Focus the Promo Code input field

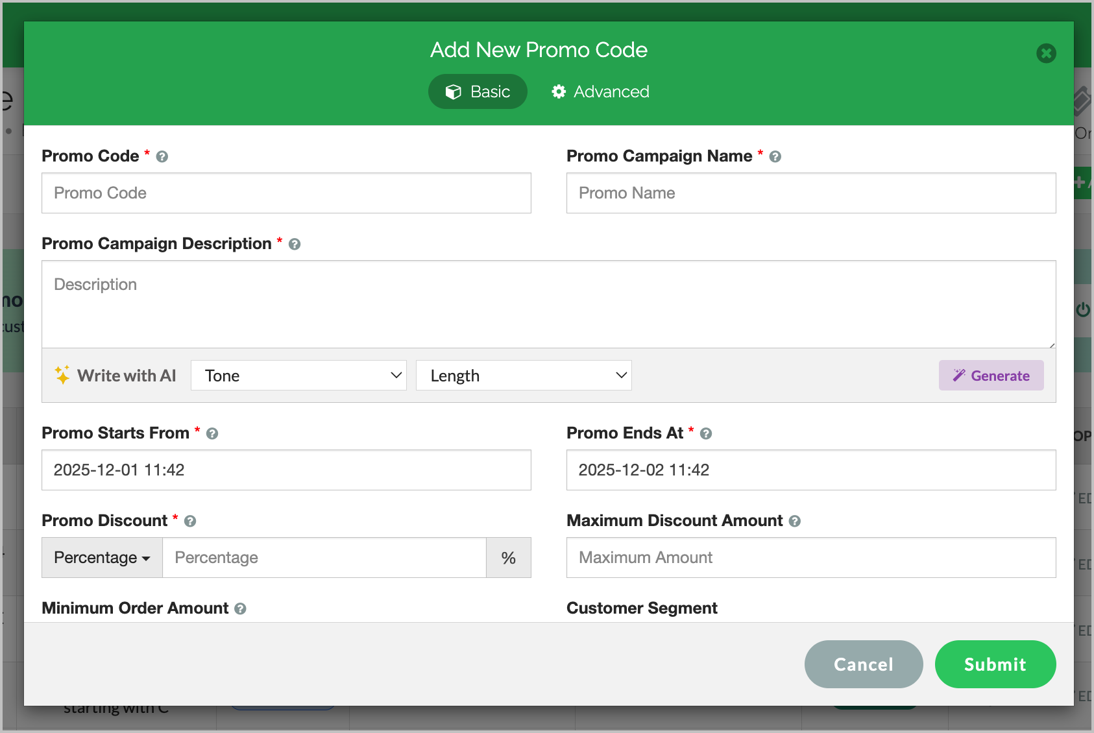[x=286, y=193]
